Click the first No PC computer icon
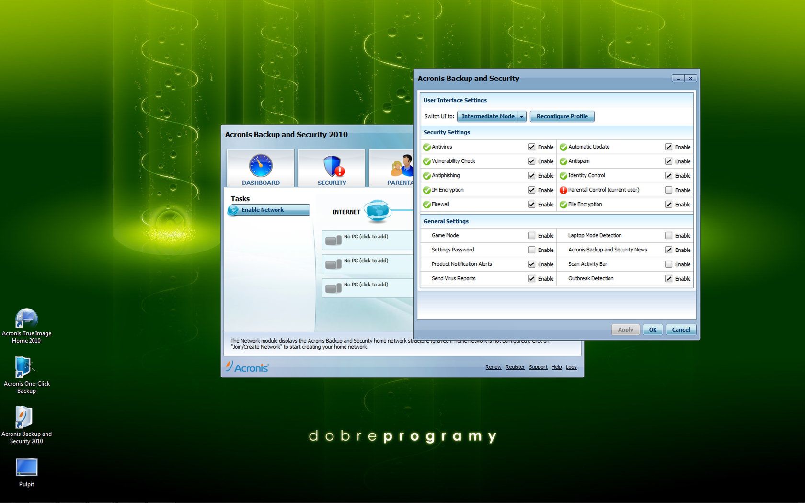The image size is (805, 503). (x=333, y=240)
